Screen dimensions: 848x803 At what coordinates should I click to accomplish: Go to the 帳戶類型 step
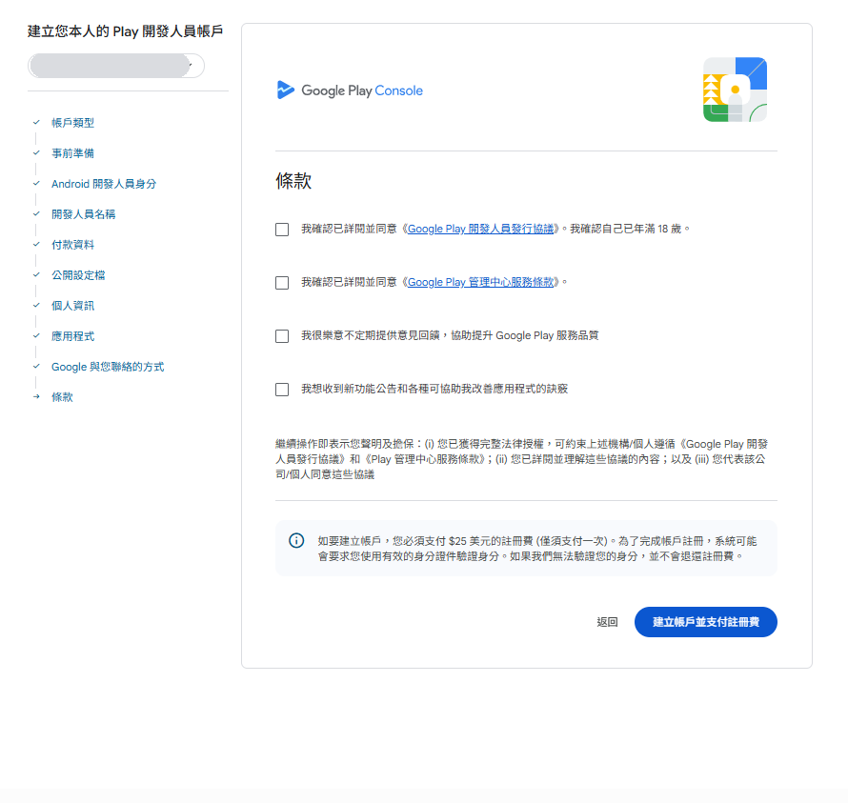click(x=72, y=123)
